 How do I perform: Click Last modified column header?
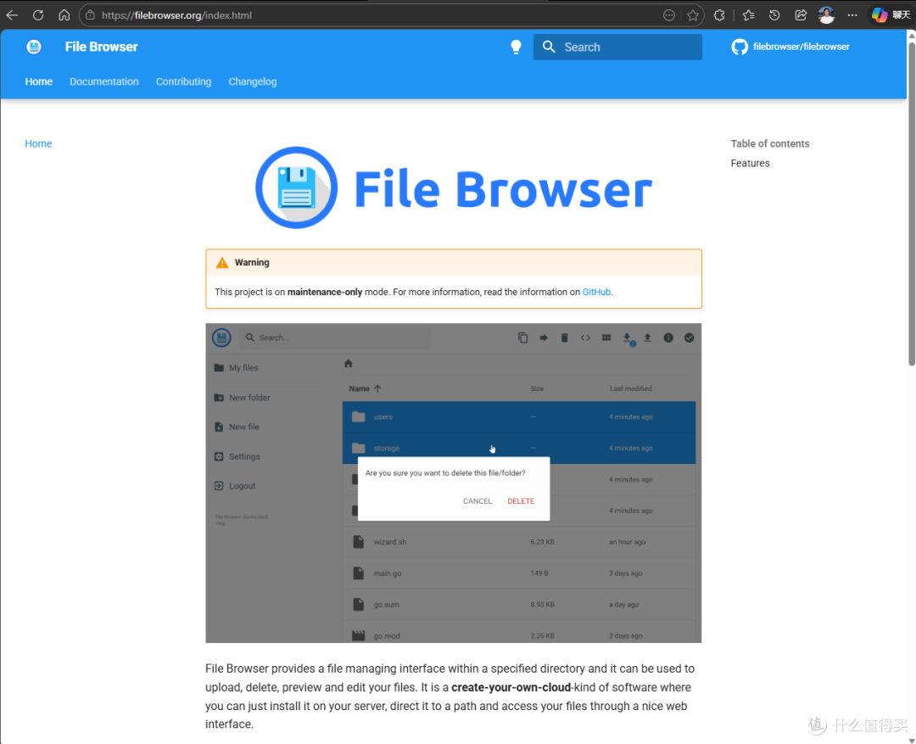(630, 389)
